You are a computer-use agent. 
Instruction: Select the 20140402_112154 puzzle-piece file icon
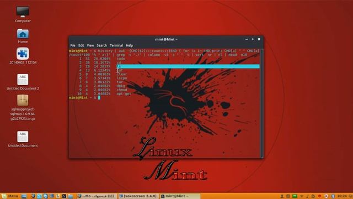[x=23, y=54]
